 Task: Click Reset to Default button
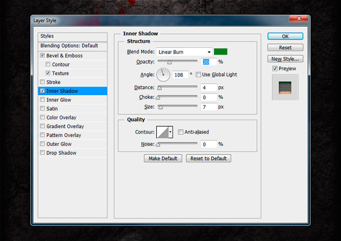tap(209, 158)
